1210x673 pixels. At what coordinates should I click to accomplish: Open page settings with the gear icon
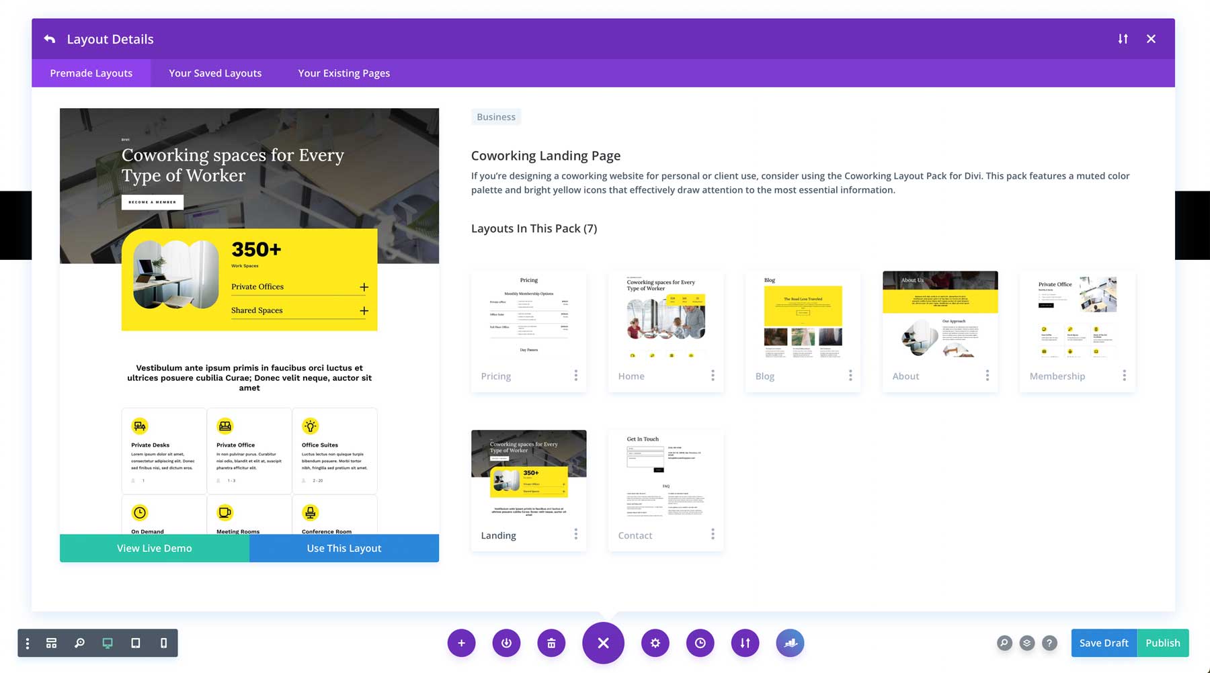click(x=655, y=643)
